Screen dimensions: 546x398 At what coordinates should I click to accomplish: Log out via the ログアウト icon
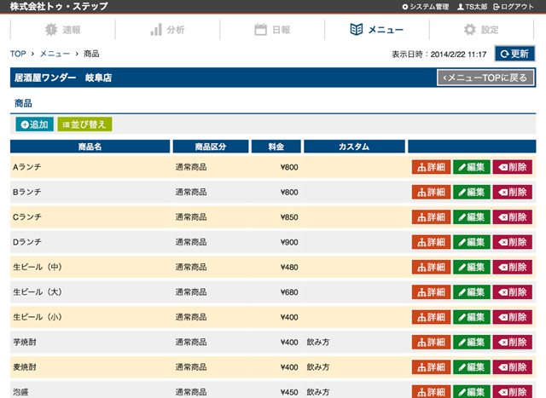[497, 7]
